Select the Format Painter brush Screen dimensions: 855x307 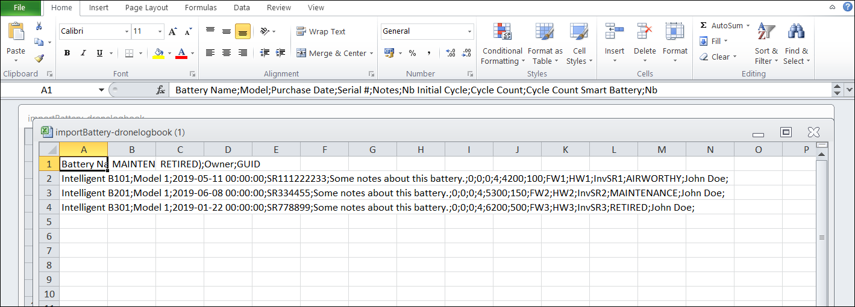pyautogui.click(x=39, y=58)
